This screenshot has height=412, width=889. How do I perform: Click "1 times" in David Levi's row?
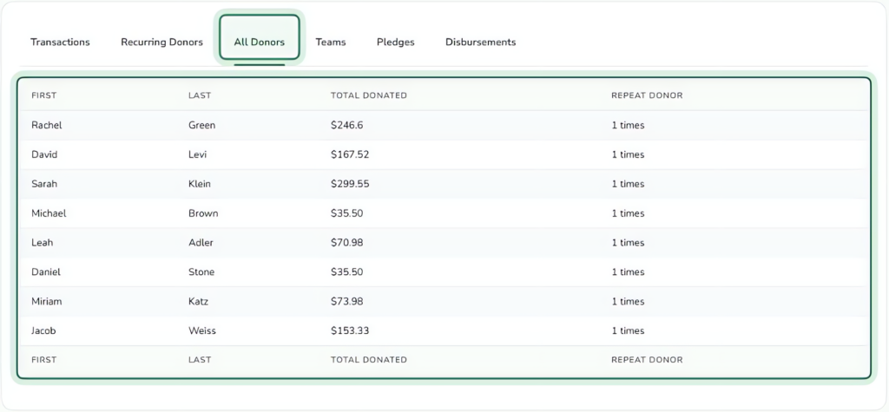pos(628,154)
